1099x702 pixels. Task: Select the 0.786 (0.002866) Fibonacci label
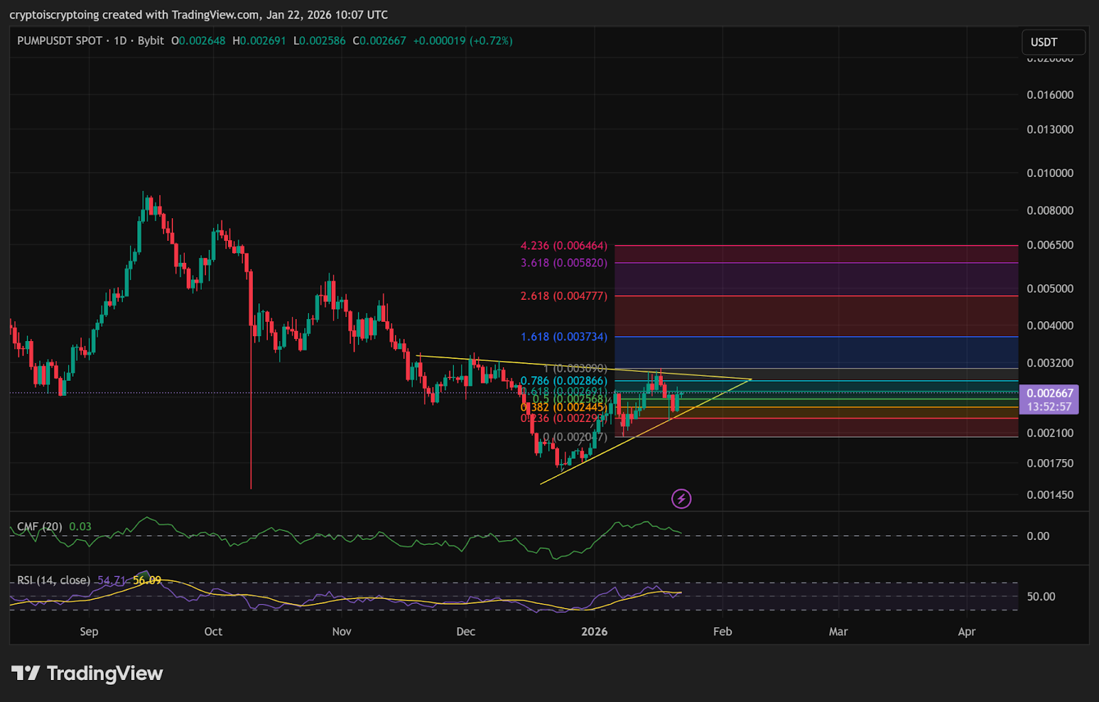point(564,381)
